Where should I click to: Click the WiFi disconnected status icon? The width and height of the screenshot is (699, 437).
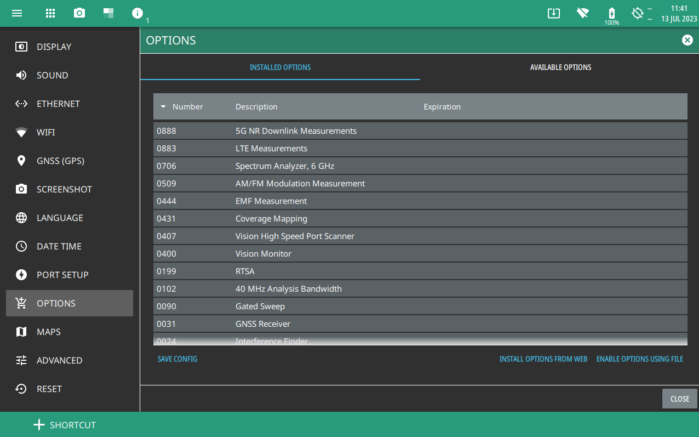[x=582, y=13]
